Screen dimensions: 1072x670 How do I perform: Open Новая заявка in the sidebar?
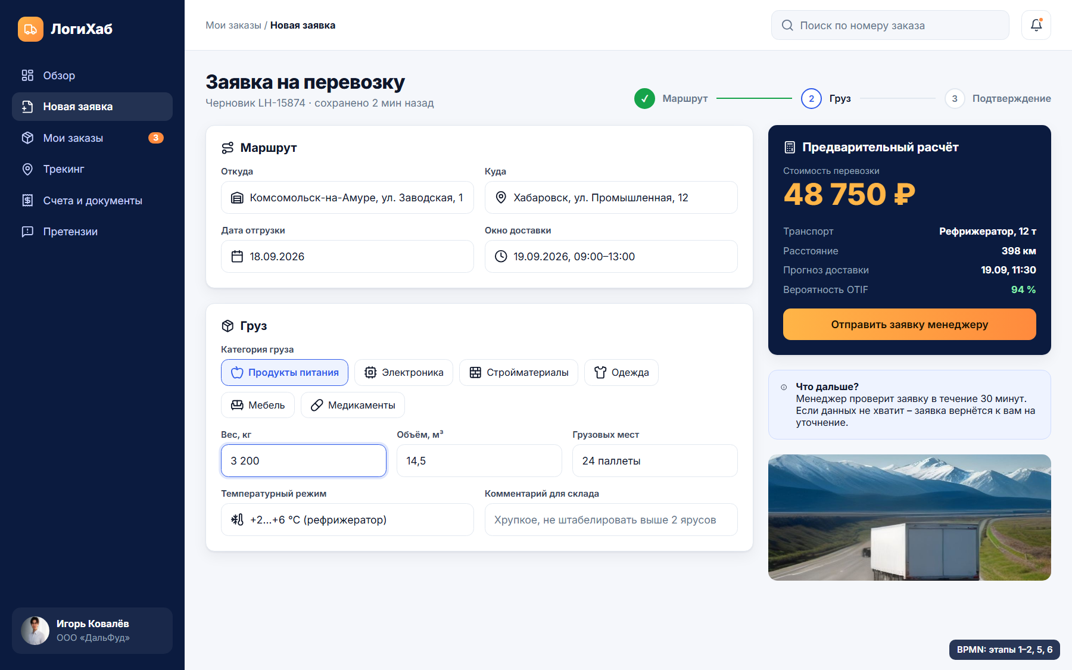coord(92,107)
